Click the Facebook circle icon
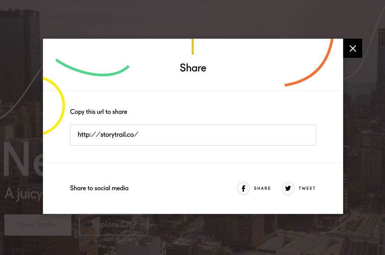The height and width of the screenshot is (255, 385). 243,188
